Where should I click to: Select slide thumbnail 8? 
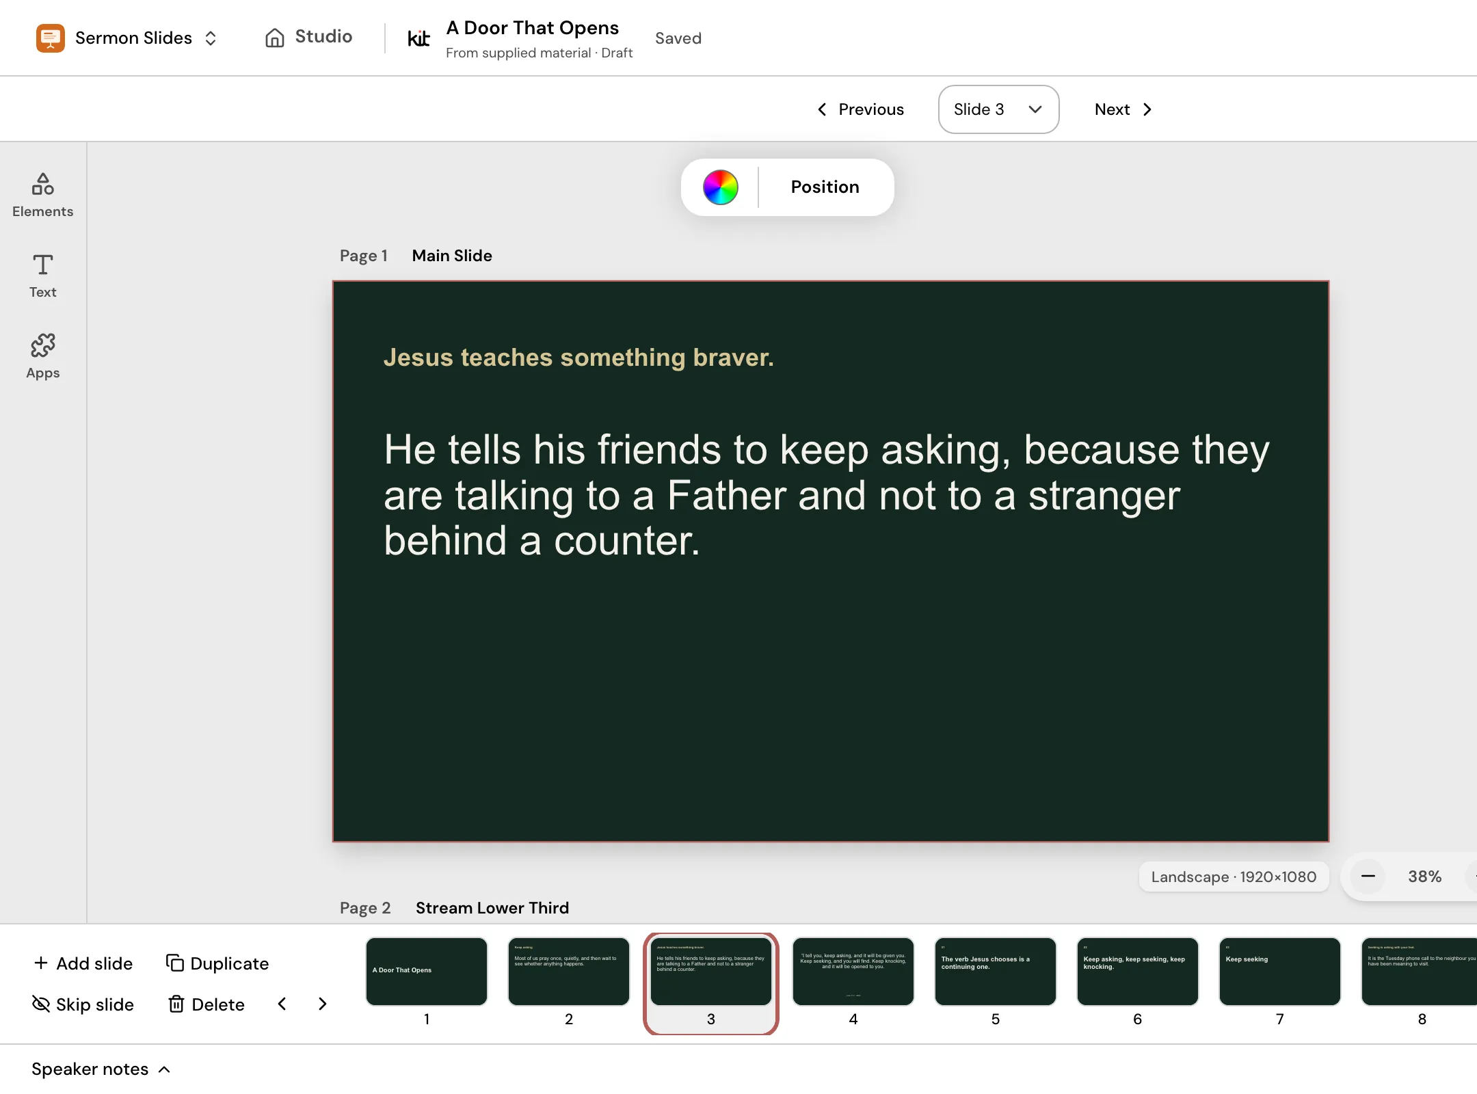[x=1420, y=971]
